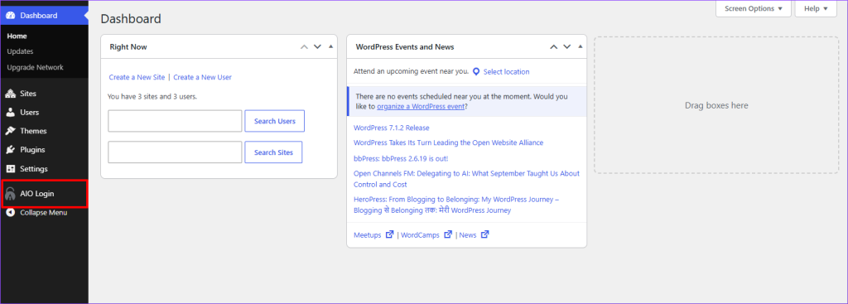Click the Collapse Menu arrow icon

click(10, 213)
